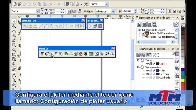Image resolution: width=196 pixels, height=110 pixels.
Task: Click the no-color X swatch in palette
Action: [183, 25]
